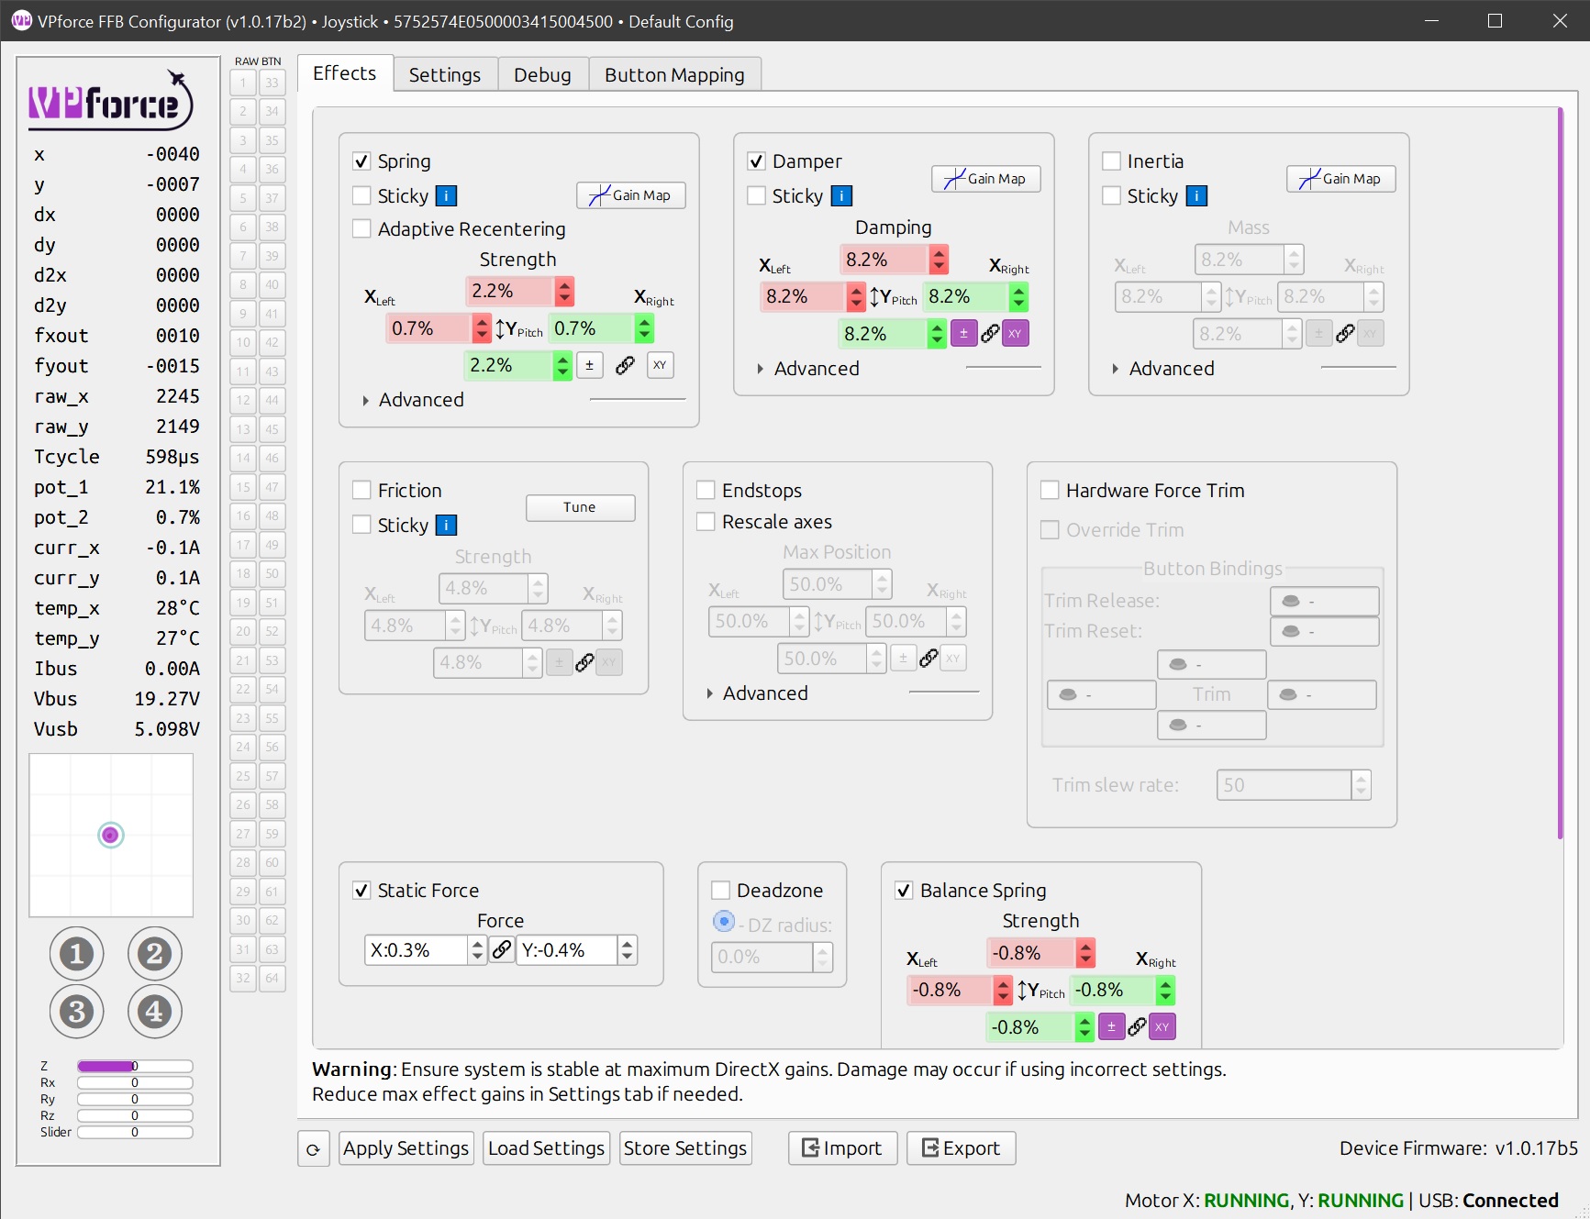This screenshot has width=1590, height=1219.
Task: Click the Balance Spring plus-minus button
Action: coord(1111,1026)
